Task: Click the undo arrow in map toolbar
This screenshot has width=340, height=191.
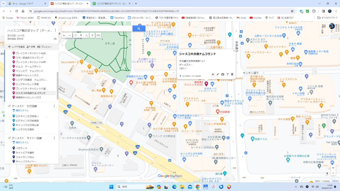Action: click(x=64, y=35)
